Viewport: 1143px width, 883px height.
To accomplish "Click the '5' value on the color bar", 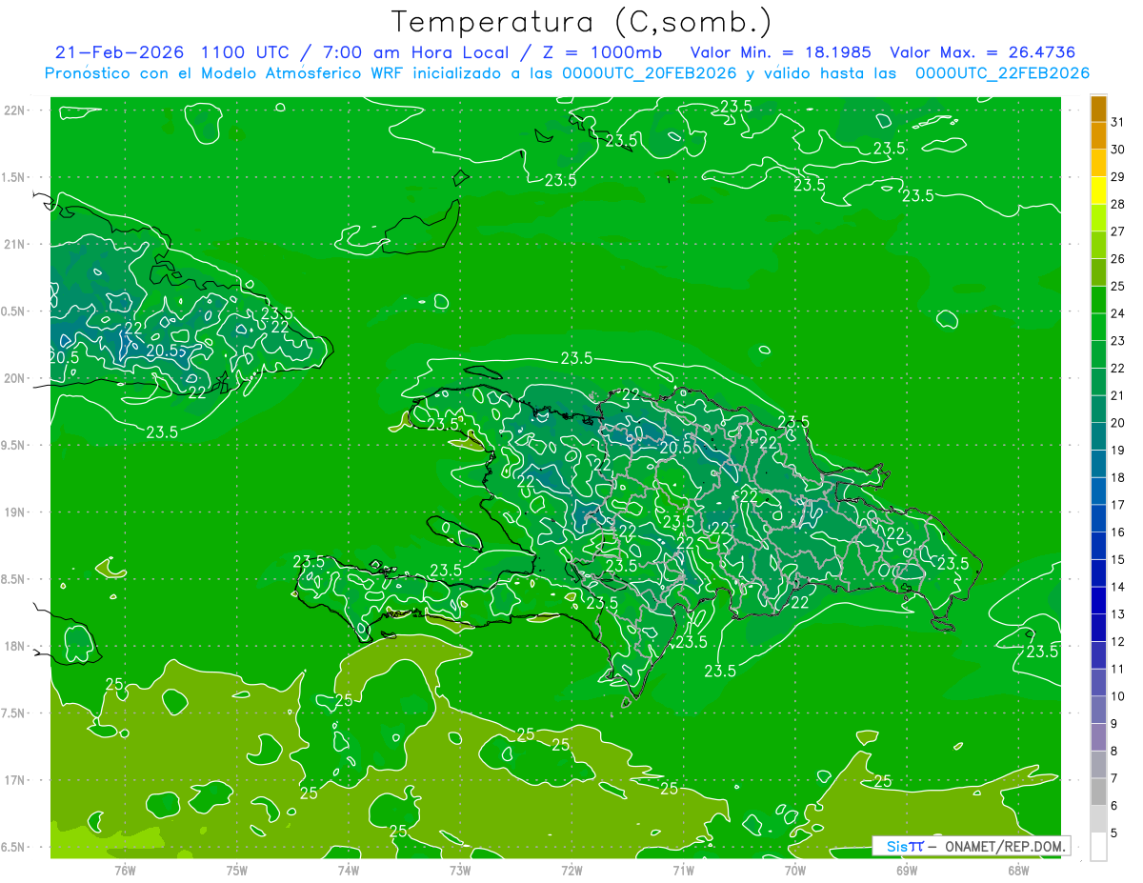I will tap(1114, 833).
